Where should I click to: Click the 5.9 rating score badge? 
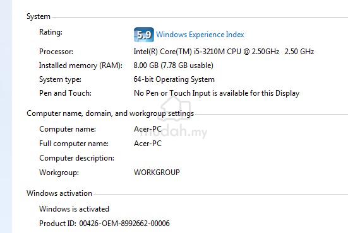144,35
